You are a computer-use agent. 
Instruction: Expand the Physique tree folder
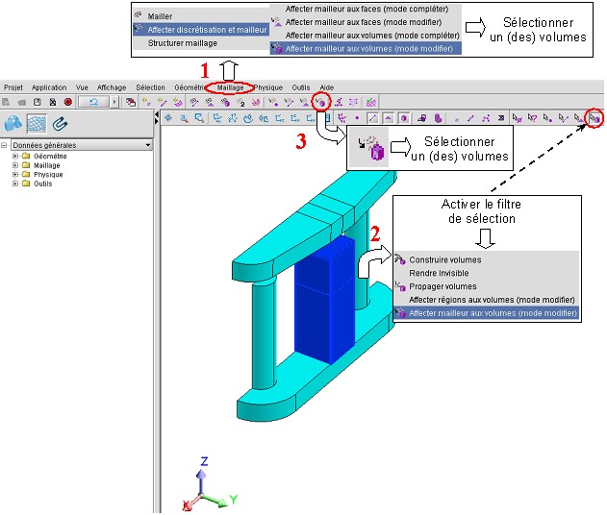[x=15, y=175]
